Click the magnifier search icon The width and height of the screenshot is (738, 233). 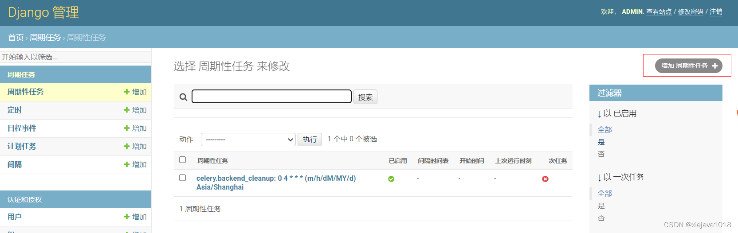[183, 97]
